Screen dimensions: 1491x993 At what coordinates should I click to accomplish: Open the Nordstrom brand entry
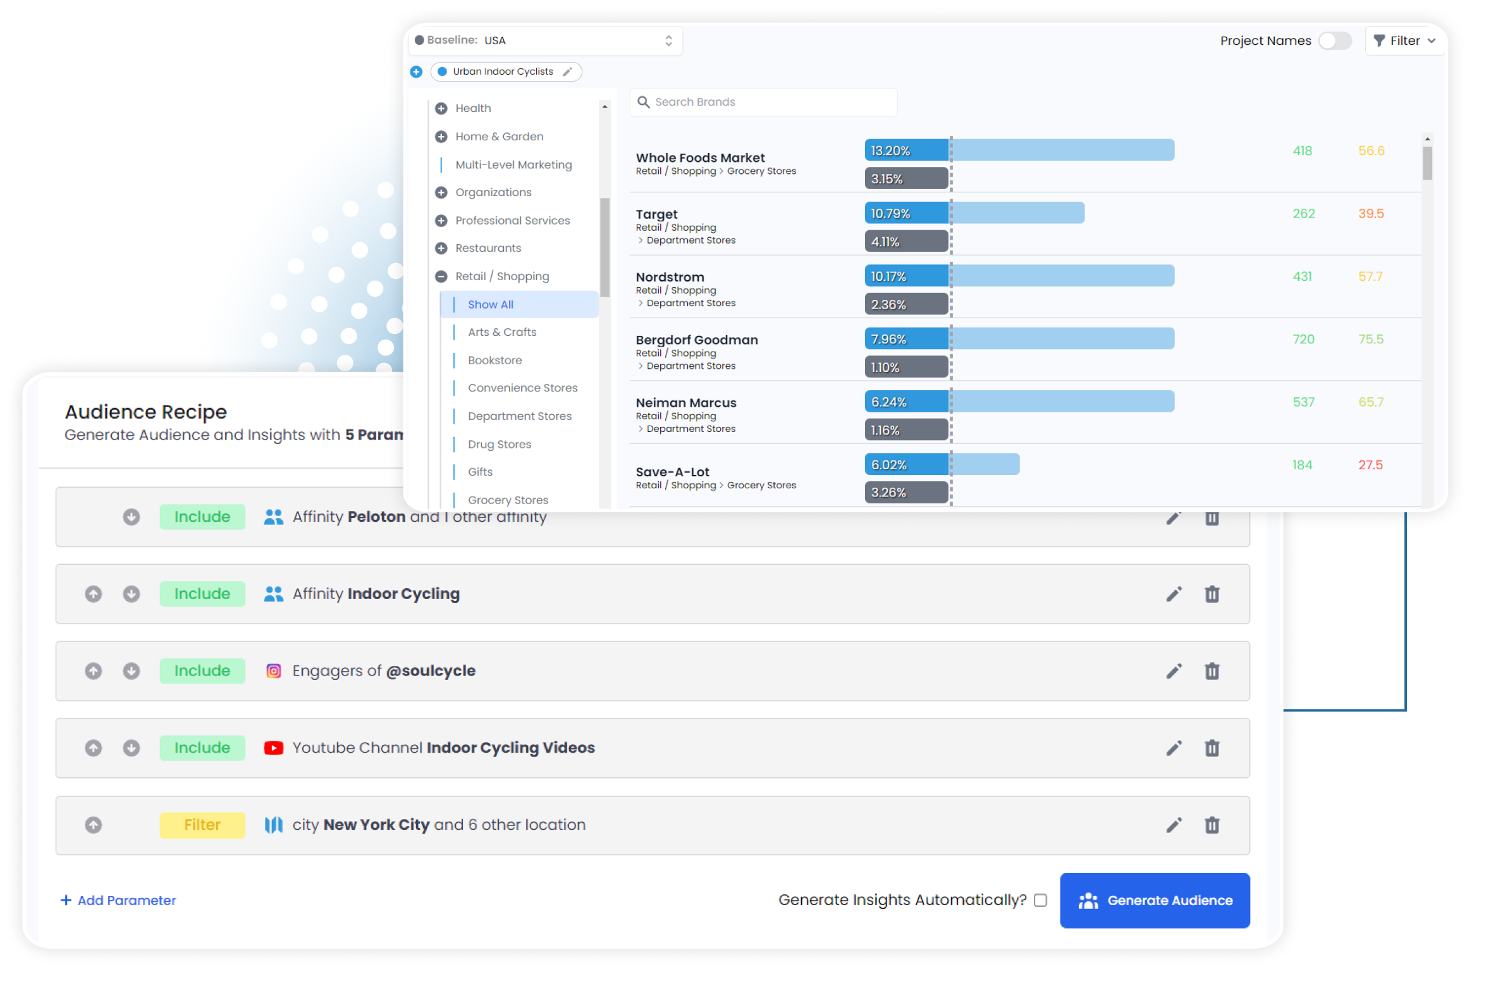(x=669, y=277)
